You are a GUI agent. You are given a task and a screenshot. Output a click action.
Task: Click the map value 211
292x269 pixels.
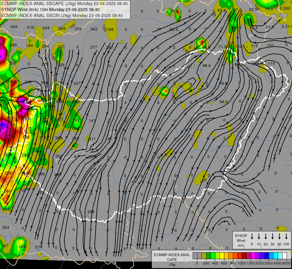[x=6, y=210]
